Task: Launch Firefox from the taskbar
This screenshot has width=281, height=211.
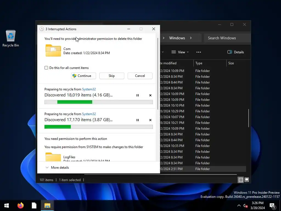Action: tap(20, 206)
